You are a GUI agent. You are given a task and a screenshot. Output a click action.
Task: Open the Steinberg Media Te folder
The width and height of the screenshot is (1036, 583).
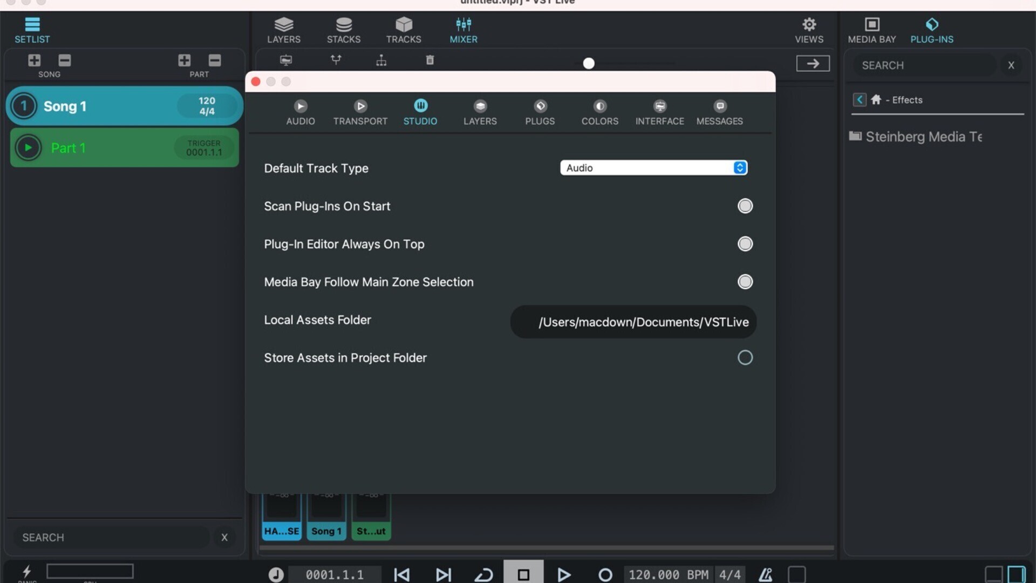coord(916,137)
